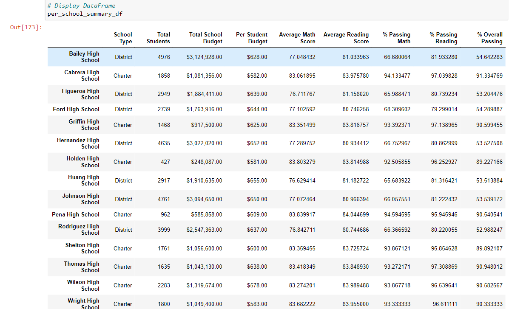Click the % Overall Passing column header
This screenshot has height=309, width=509.
pos(489,38)
